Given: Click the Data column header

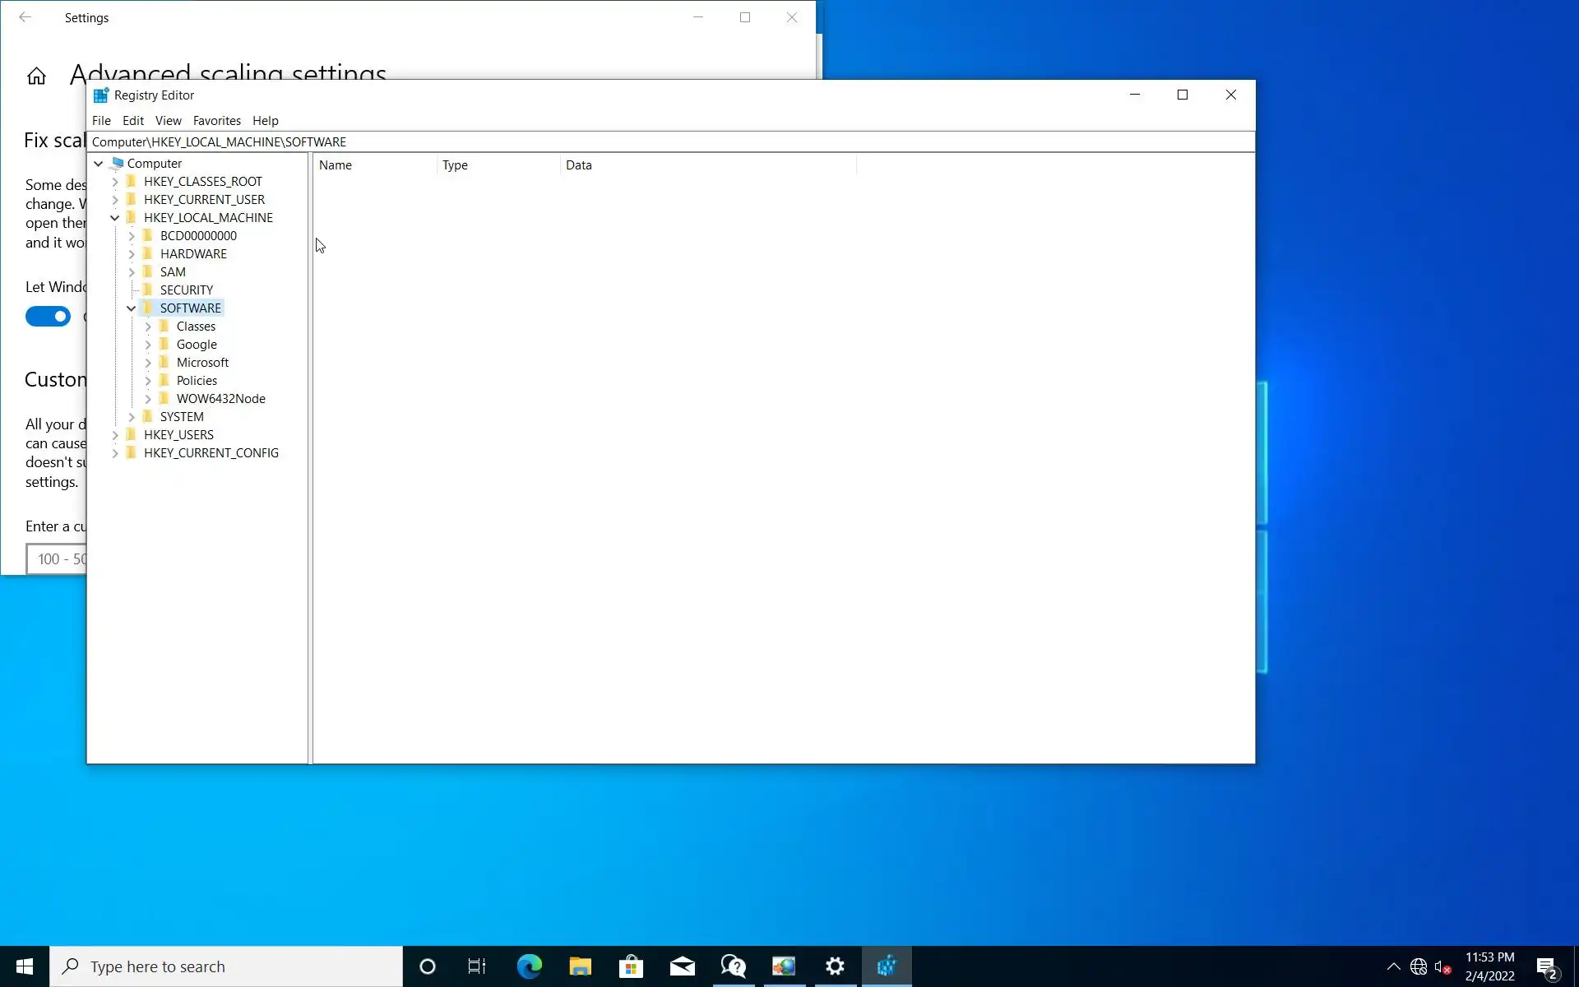Looking at the screenshot, I should pos(579,165).
